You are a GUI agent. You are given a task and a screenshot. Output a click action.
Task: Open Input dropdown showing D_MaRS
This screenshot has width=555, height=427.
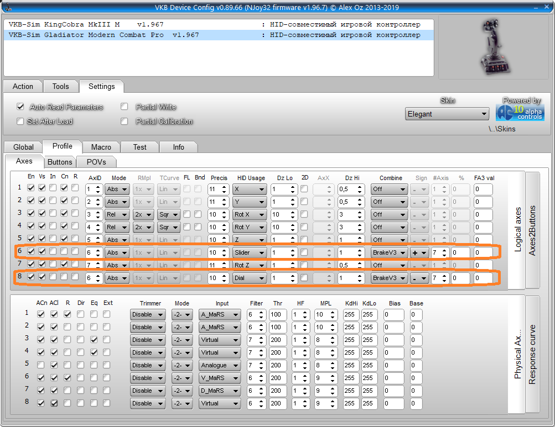pyautogui.click(x=220, y=391)
